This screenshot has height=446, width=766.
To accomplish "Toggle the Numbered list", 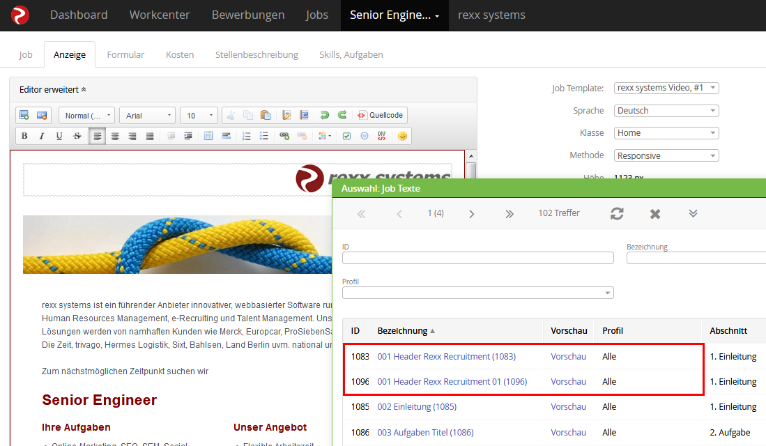I will 247,136.
